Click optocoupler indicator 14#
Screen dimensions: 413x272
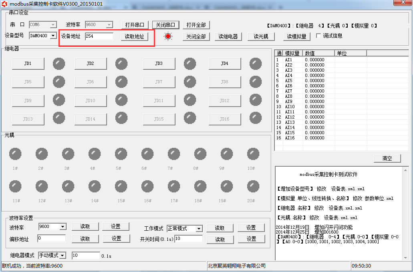[x=94, y=186]
